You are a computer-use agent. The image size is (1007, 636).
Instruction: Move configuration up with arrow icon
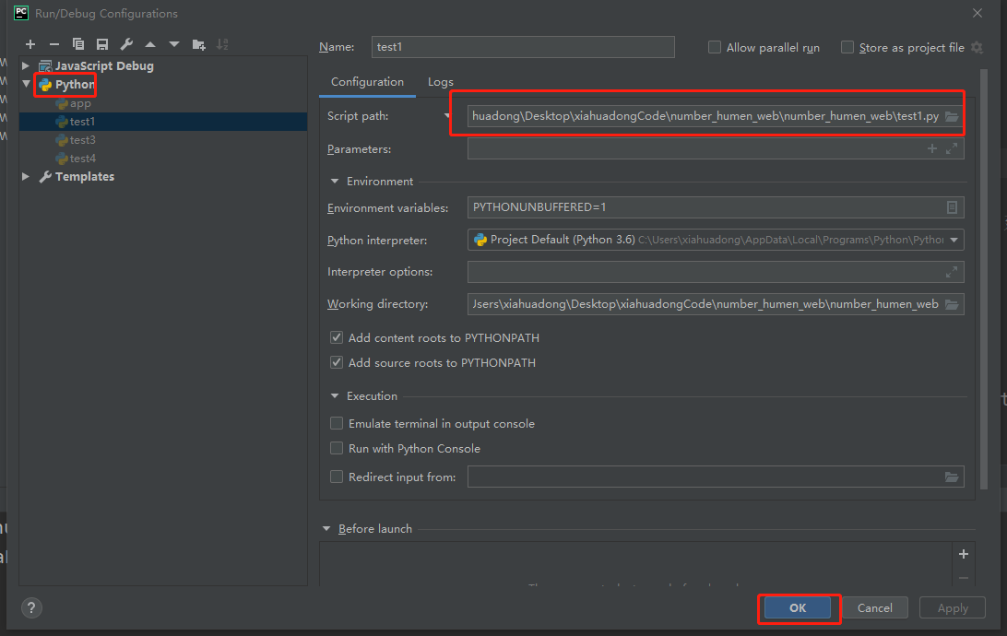click(x=150, y=44)
